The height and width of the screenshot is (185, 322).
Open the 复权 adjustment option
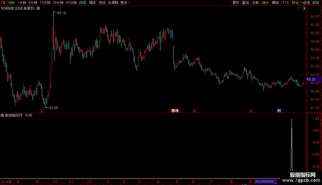[x=236, y=3]
